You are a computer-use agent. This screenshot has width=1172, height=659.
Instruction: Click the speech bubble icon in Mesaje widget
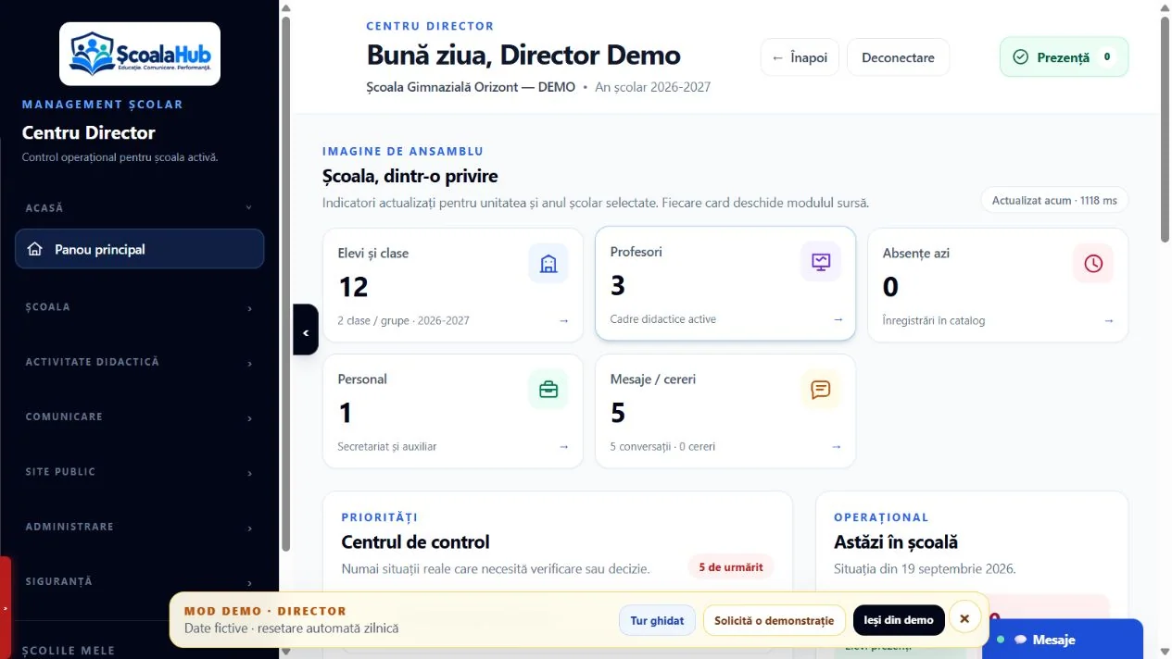(x=1020, y=640)
